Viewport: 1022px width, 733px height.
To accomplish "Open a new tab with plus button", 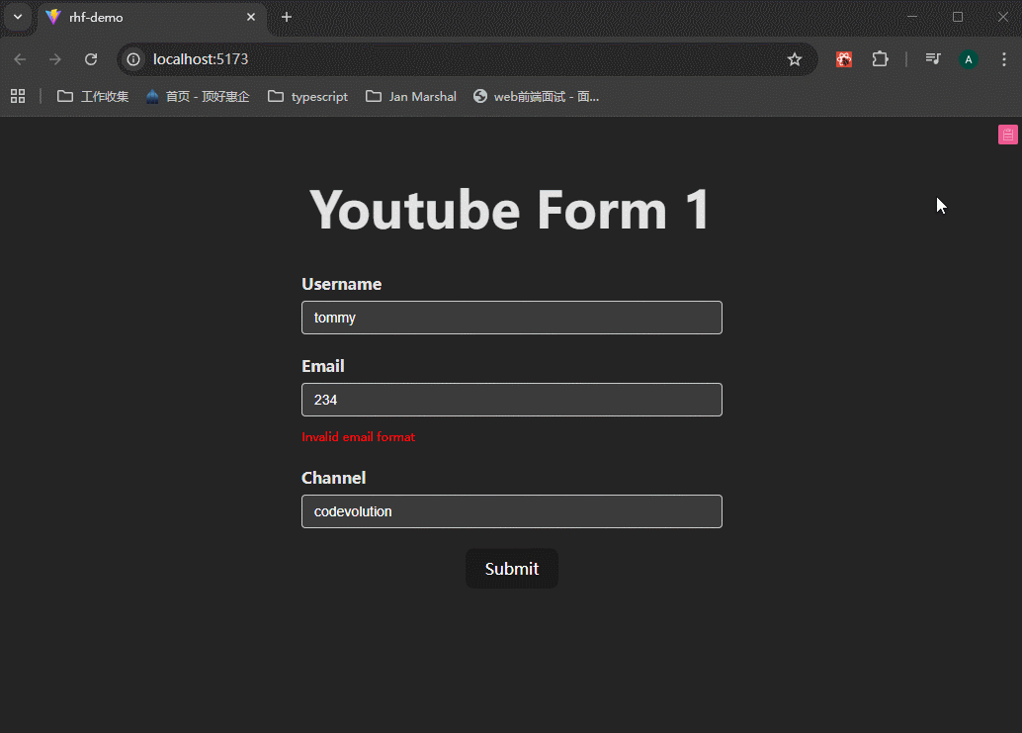I will [287, 17].
